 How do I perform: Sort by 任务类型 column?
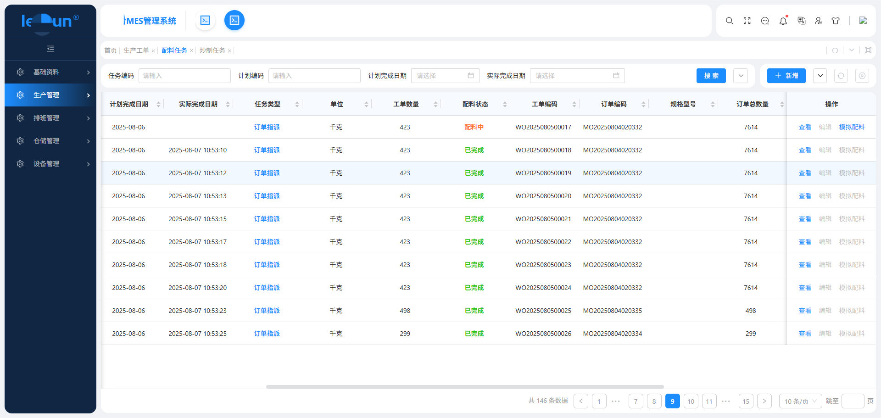297,104
